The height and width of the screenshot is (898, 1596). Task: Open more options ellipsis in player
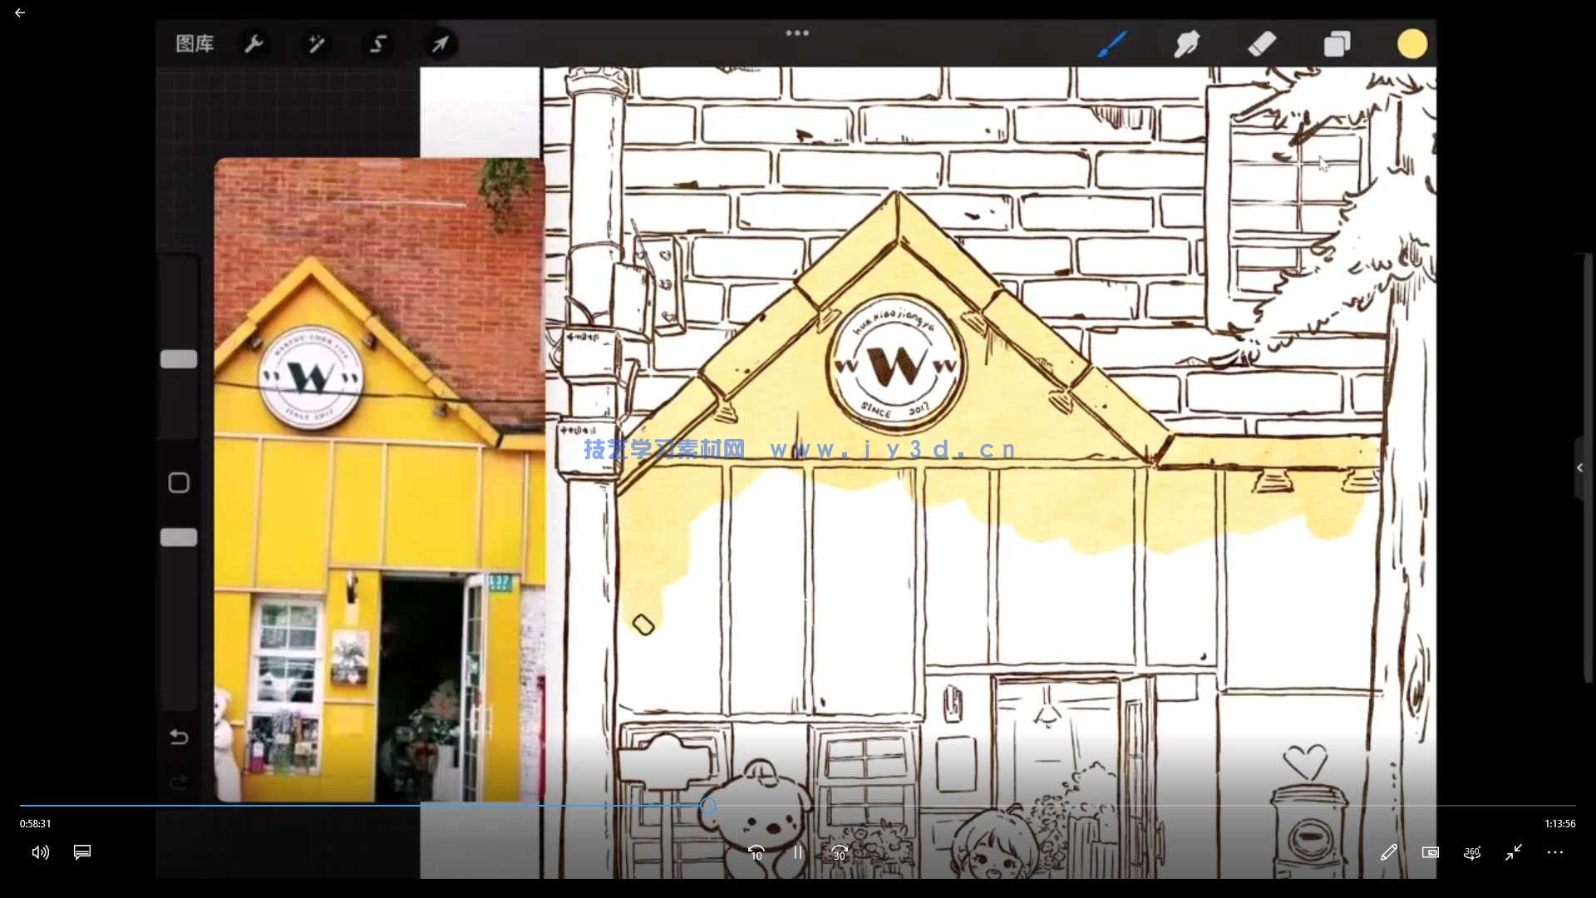coord(1555,852)
